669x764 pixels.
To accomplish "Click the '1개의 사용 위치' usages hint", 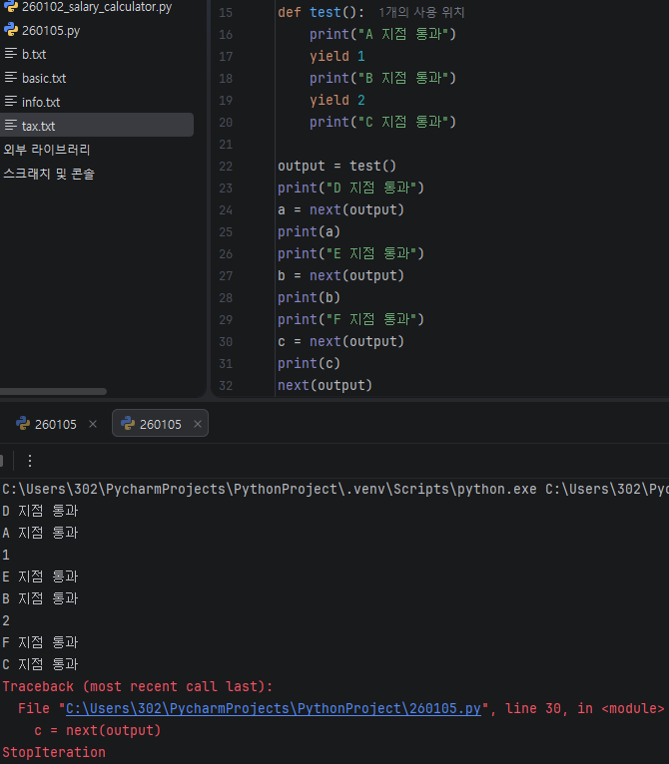I will click(421, 12).
